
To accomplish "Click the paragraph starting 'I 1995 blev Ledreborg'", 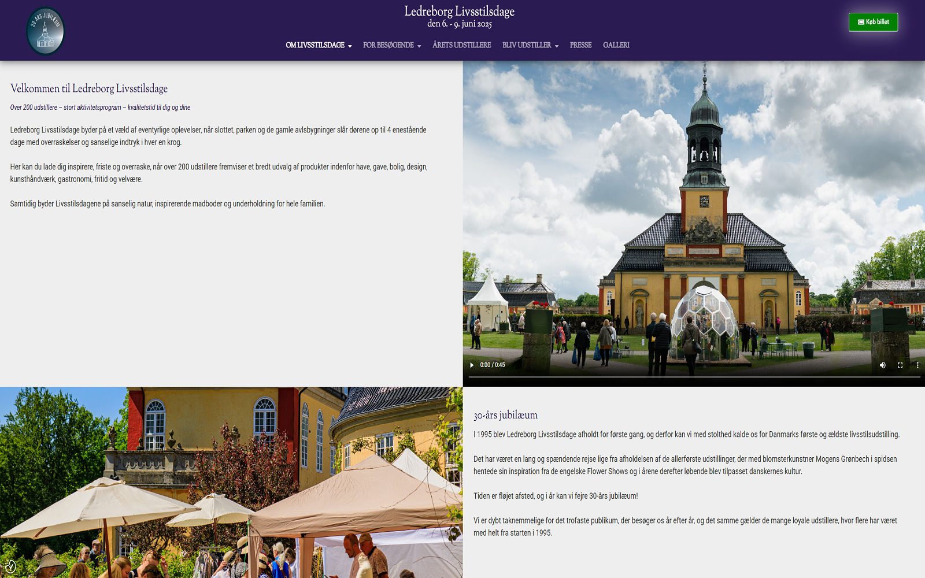I will (686, 435).
